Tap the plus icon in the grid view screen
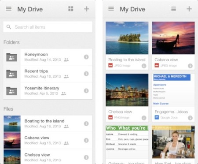This screenshot has height=164, width=198. point(189,9)
